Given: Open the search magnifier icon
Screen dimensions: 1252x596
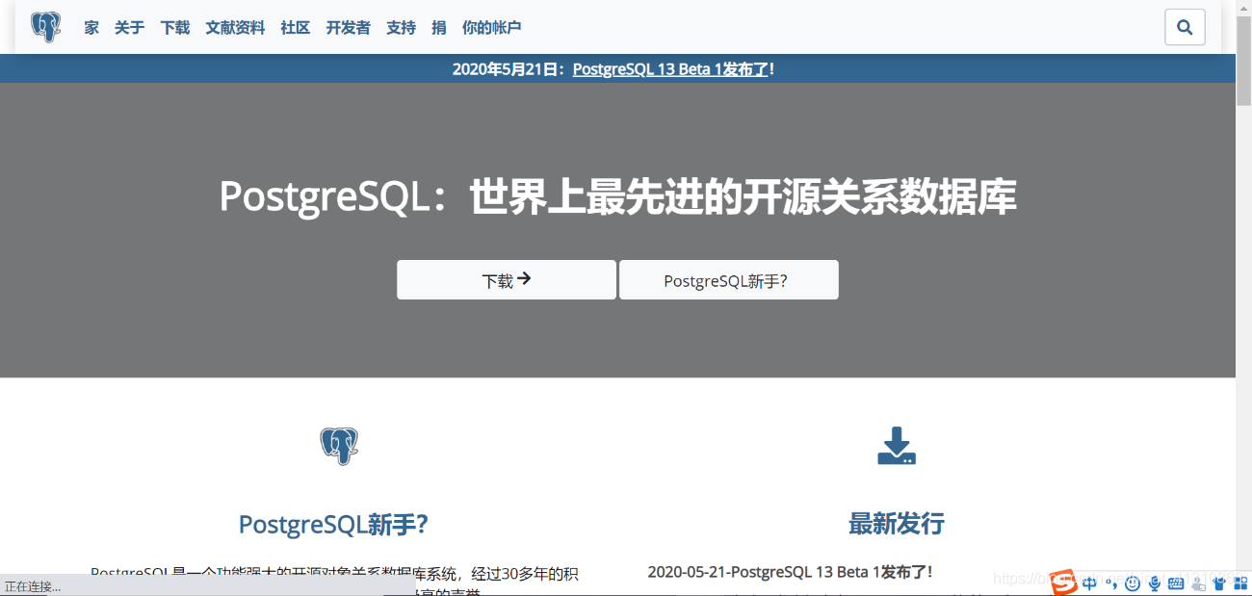Looking at the screenshot, I should click(1185, 27).
